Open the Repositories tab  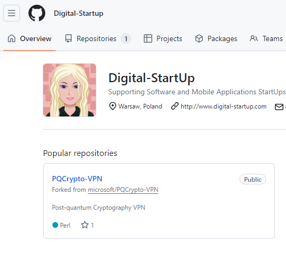click(x=98, y=38)
